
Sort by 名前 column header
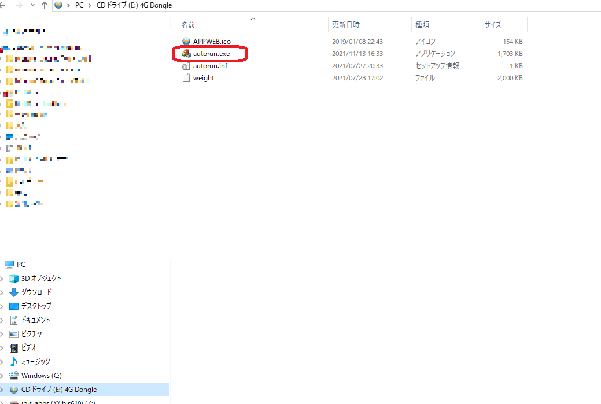tap(188, 24)
